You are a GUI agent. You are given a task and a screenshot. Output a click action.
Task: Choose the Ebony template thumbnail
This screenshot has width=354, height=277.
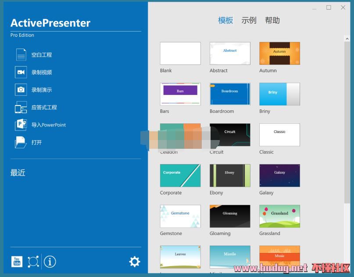[x=230, y=175]
